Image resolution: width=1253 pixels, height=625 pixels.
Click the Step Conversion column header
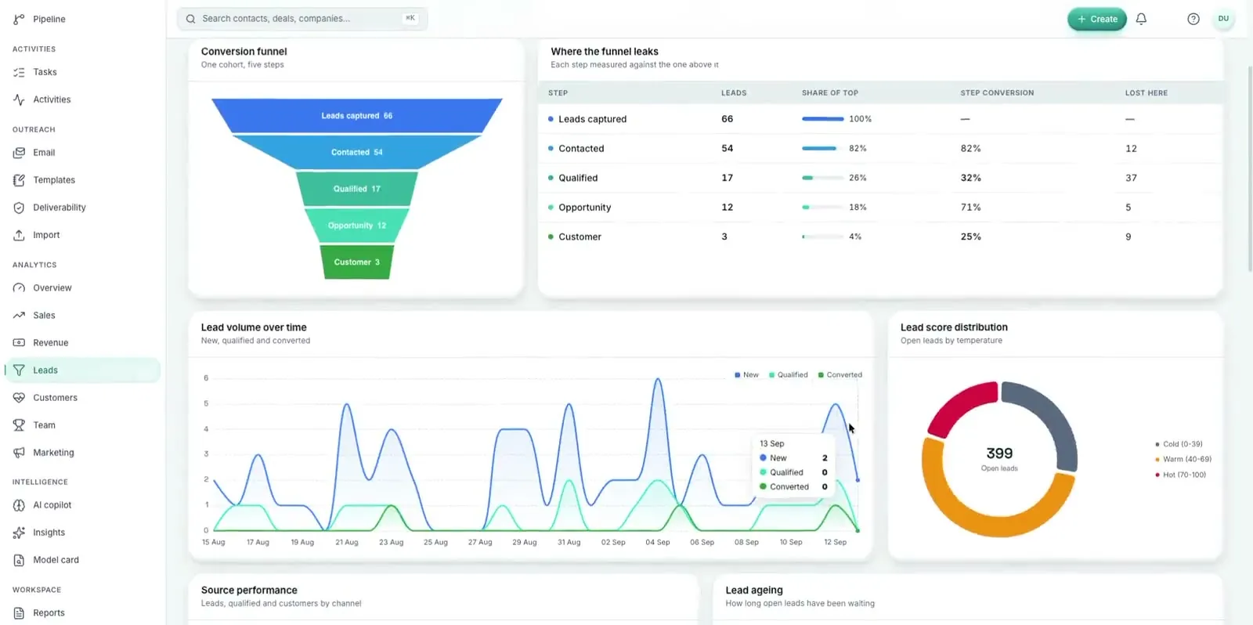pos(997,93)
